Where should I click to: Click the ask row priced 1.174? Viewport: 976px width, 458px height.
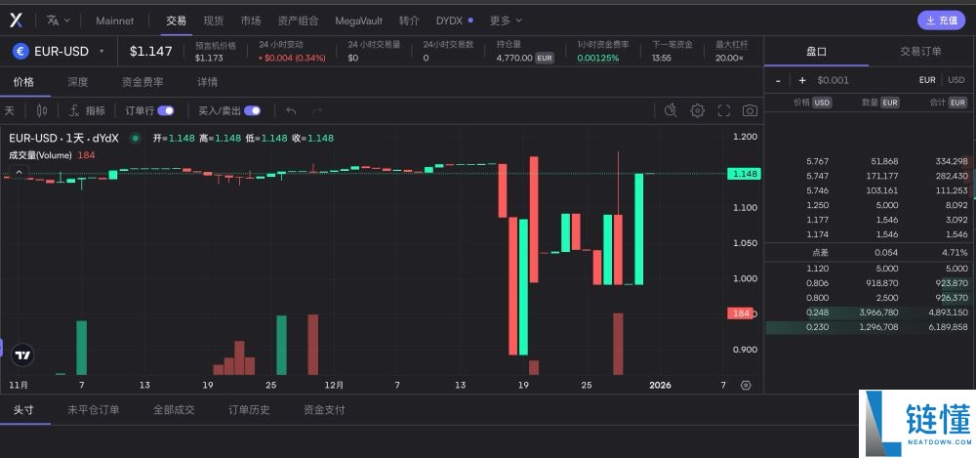click(869, 234)
